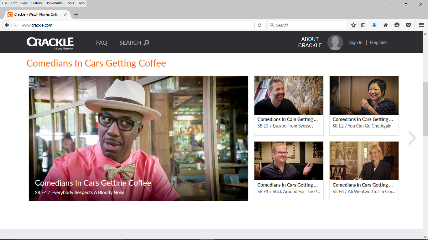428x240 pixels.
Task: Open the File menu
Action: (4, 3)
